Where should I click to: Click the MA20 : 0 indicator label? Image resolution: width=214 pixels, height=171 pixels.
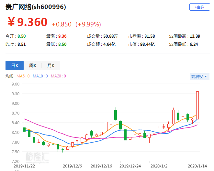[58, 76]
